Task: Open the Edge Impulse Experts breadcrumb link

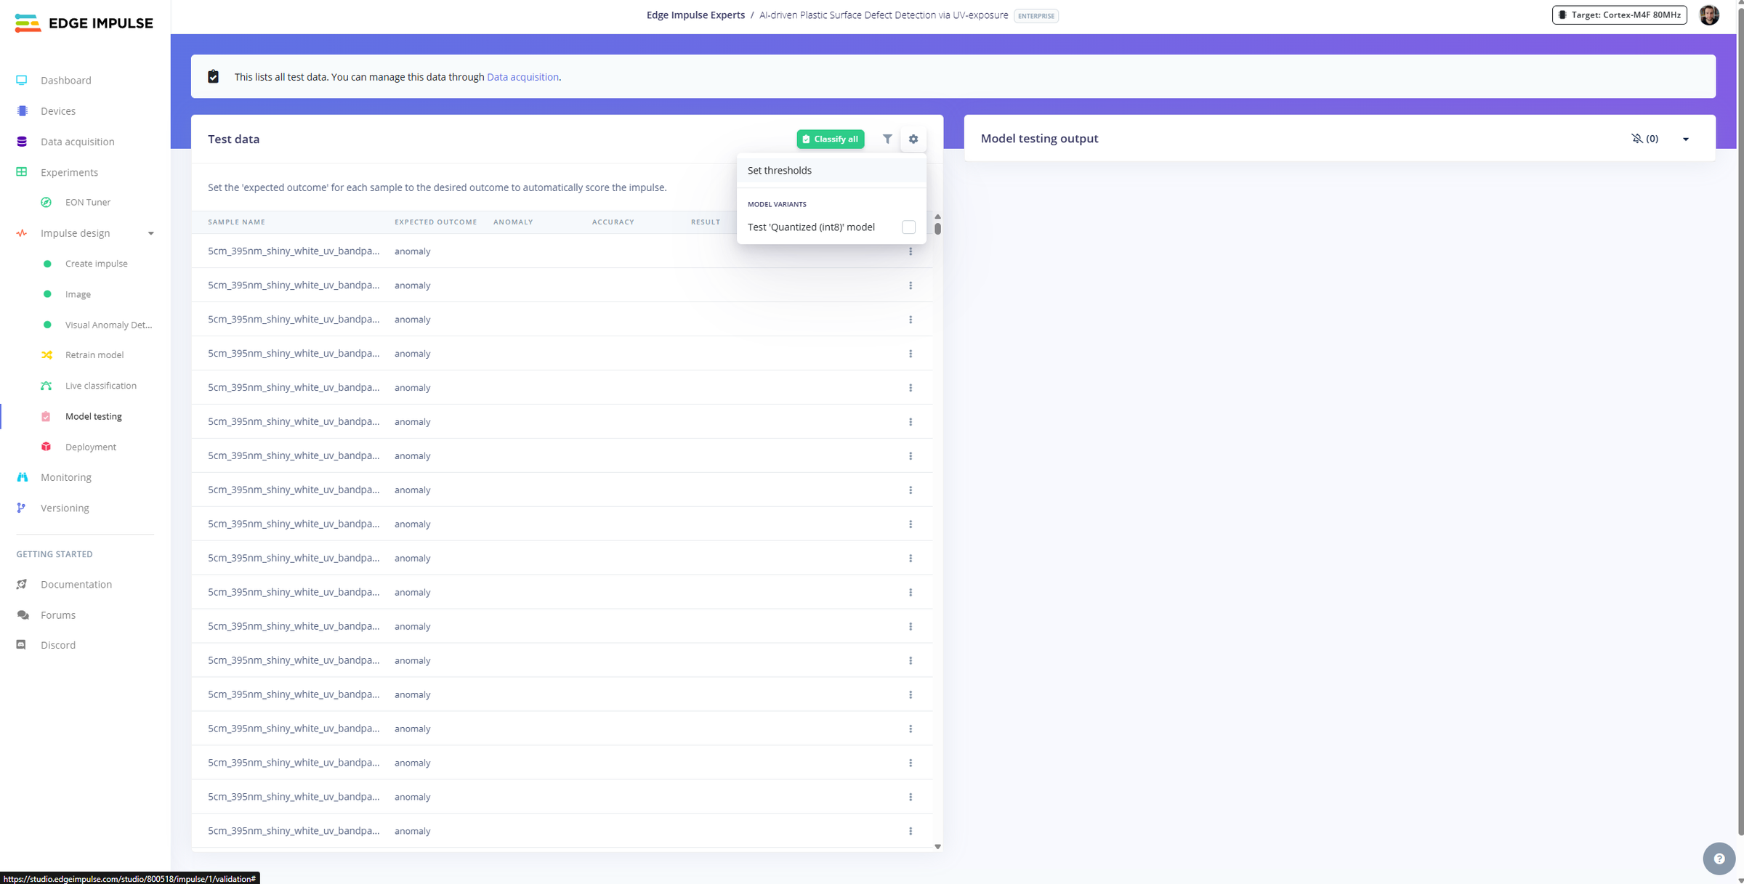Action: click(x=695, y=15)
